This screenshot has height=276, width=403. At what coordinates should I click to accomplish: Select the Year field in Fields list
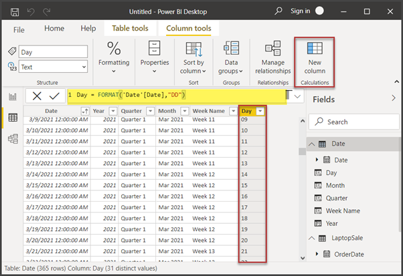click(331, 224)
